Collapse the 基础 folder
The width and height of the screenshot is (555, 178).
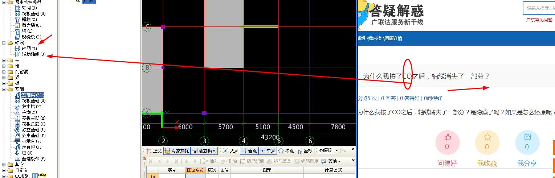(x=4, y=89)
